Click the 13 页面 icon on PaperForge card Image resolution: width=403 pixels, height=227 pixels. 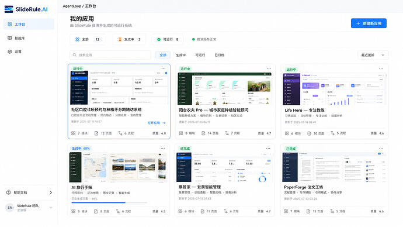click(308, 211)
